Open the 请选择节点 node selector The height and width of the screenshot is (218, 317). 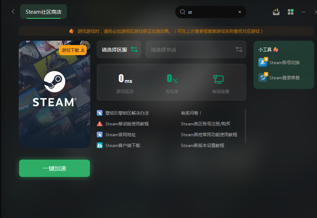click(196, 49)
